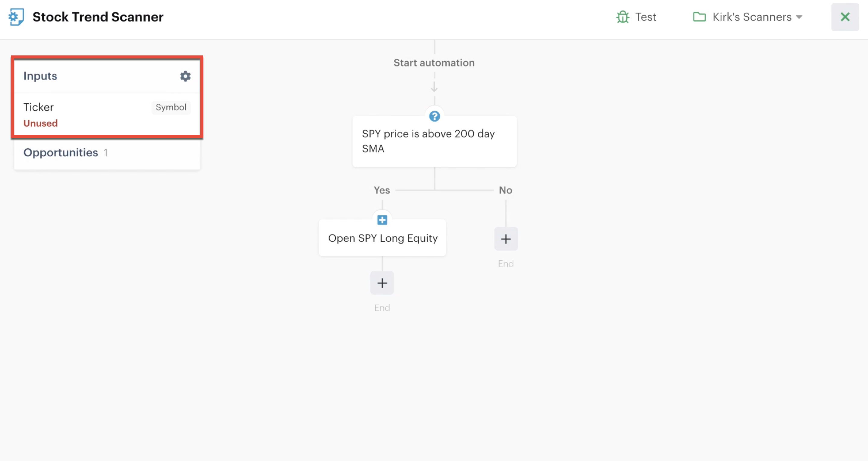Image resolution: width=868 pixels, height=461 pixels.
Task: Click the Opportunities count 1
Action: point(105,153)
